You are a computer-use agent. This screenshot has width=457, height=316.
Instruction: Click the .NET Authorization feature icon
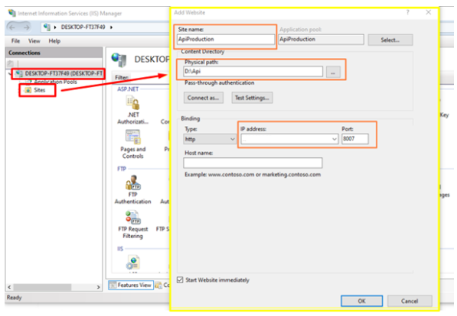coord(132,103)
